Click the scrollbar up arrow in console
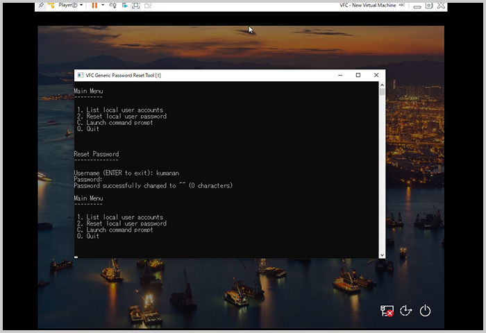 pos(382,85)
